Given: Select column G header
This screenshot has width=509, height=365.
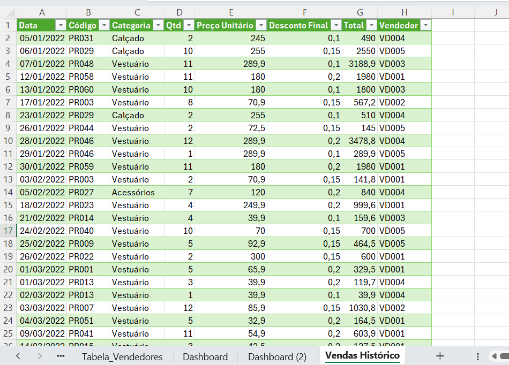Looking at the screenshot, I should 360,12.
